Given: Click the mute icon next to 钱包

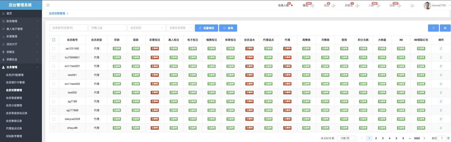Looking at the screenshot, I should click(x=313, y=6).
